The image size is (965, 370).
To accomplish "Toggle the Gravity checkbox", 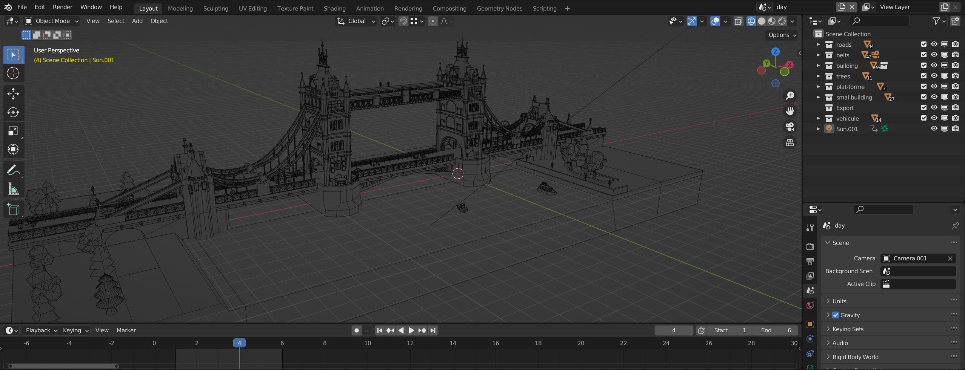I will click(836, 315).
